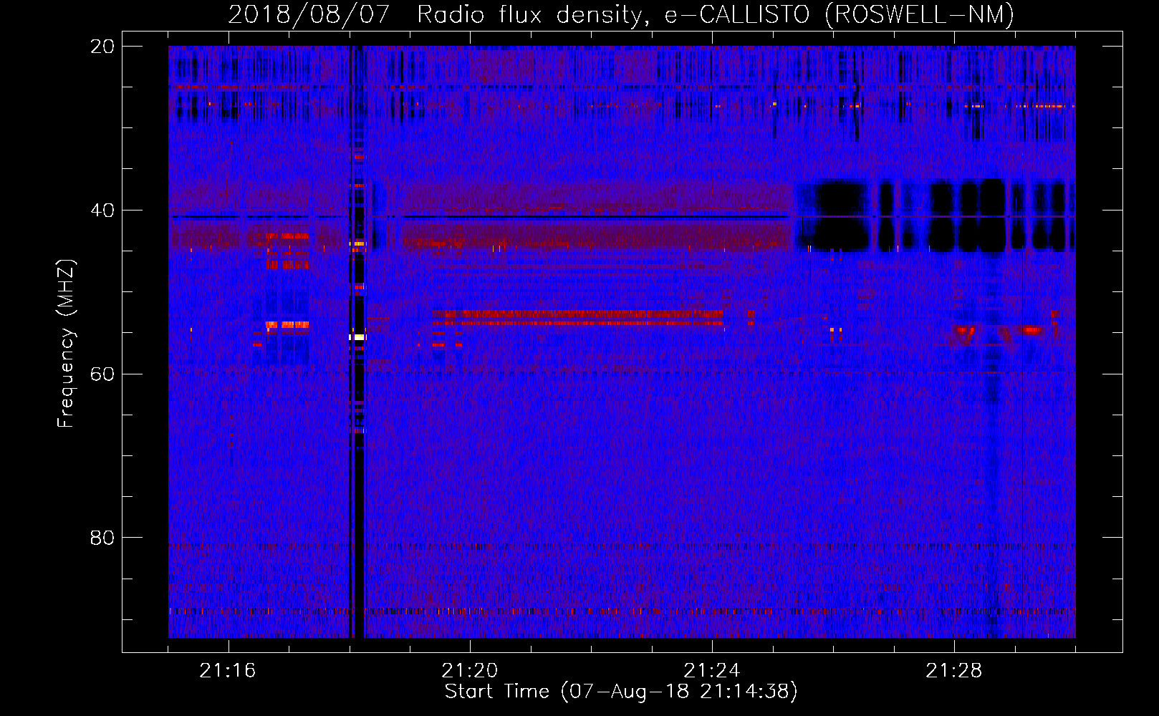
Task: Click the time tick label "21:28"
Action: click(954, 671)
